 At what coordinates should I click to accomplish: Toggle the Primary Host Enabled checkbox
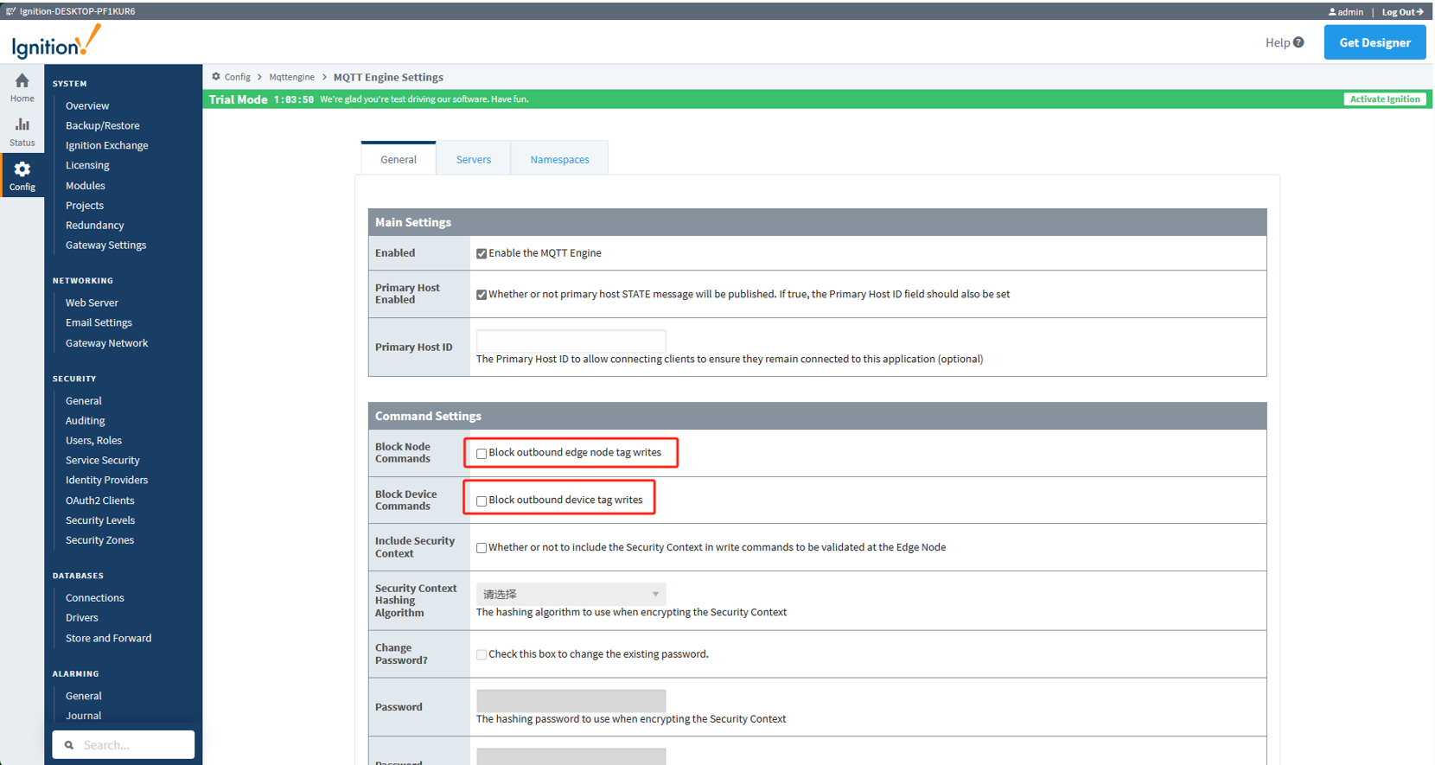pyautogui.click(x=482, y=295)
